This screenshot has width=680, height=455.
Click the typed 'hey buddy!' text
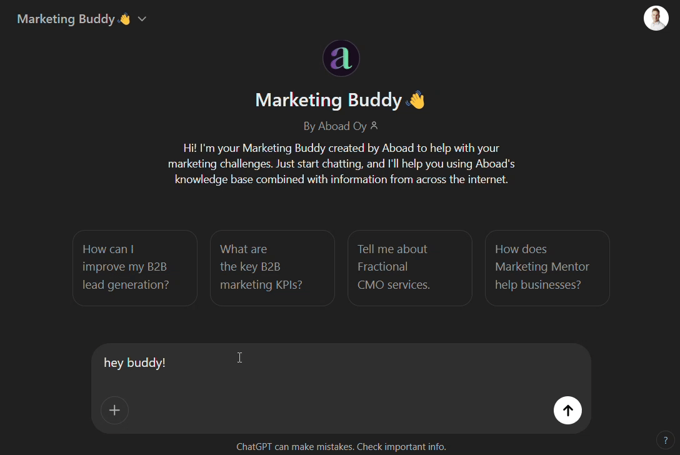(x=134, y=363)
